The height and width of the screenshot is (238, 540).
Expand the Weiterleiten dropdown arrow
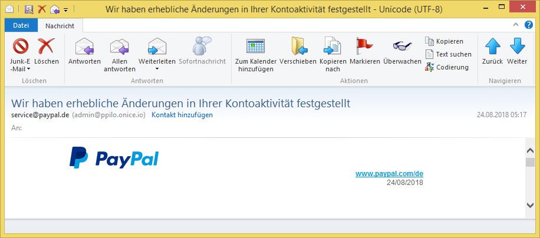[157, 69]
